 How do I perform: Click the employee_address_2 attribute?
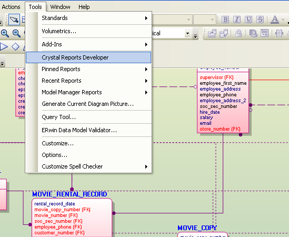223,101
